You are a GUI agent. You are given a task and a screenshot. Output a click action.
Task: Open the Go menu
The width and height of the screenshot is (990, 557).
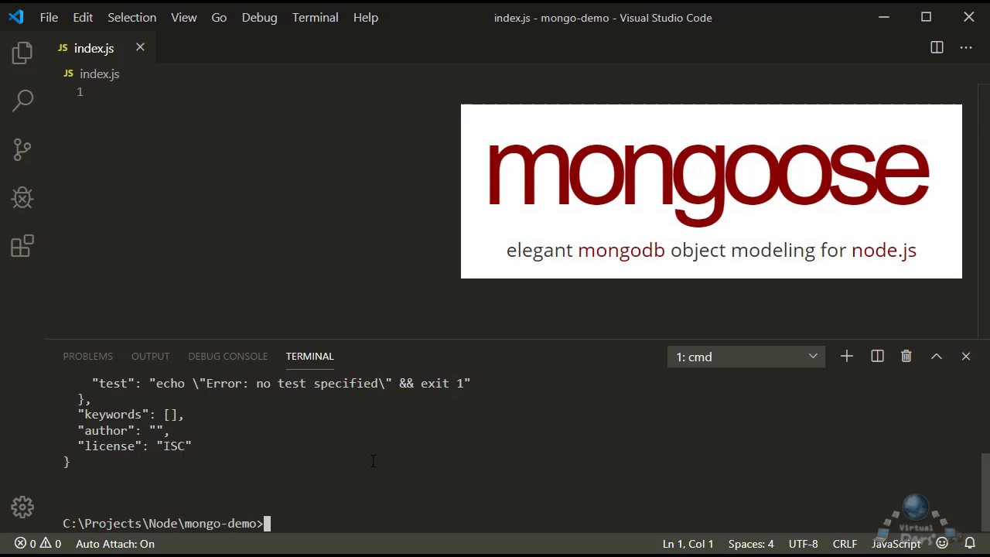coord(219,17)
